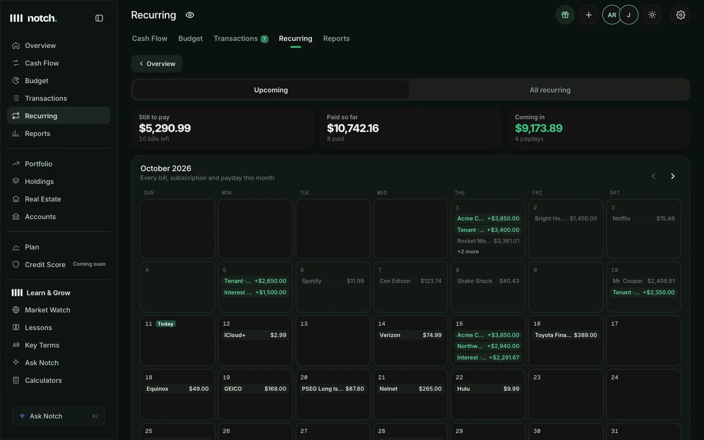
Task: Toggle the eye visibility icon beside Recurring
Action: (x=190, y=15)
